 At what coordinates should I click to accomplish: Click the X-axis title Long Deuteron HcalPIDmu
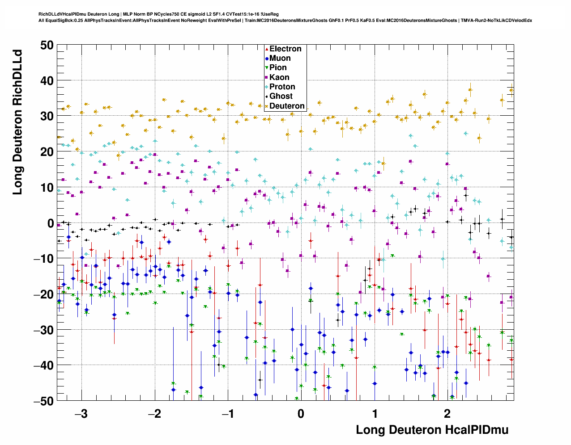(x=432, y=430)
